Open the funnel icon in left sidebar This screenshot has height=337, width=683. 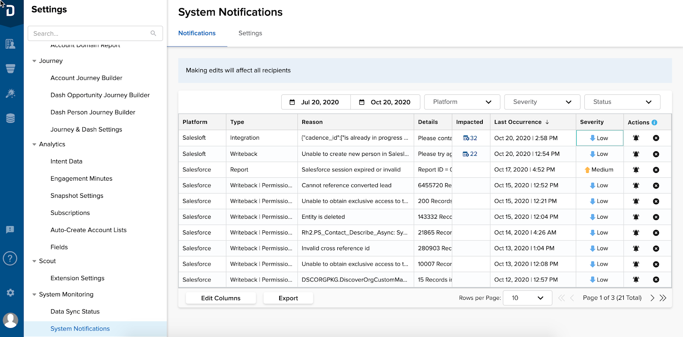coord(10,68)
